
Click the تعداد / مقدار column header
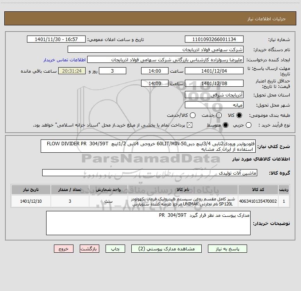click(x=70, y=189)
